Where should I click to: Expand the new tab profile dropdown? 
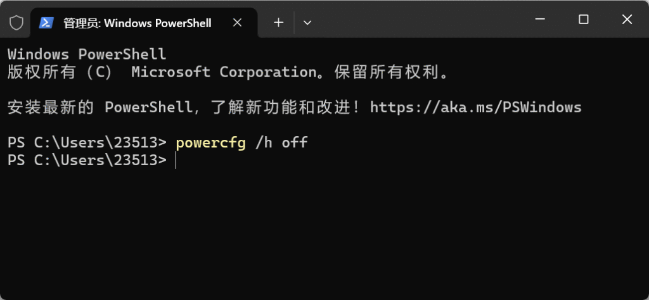307,23
